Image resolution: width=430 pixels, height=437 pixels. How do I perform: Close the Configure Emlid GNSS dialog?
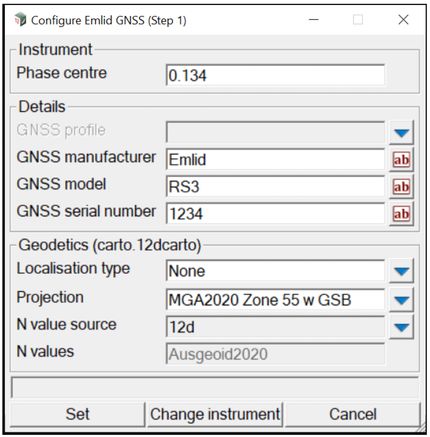(403, 20)
